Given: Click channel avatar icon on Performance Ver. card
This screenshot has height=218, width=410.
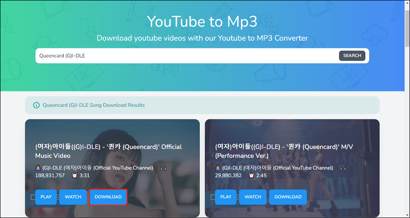Looking at the screenshot, I should pos(217,168).
